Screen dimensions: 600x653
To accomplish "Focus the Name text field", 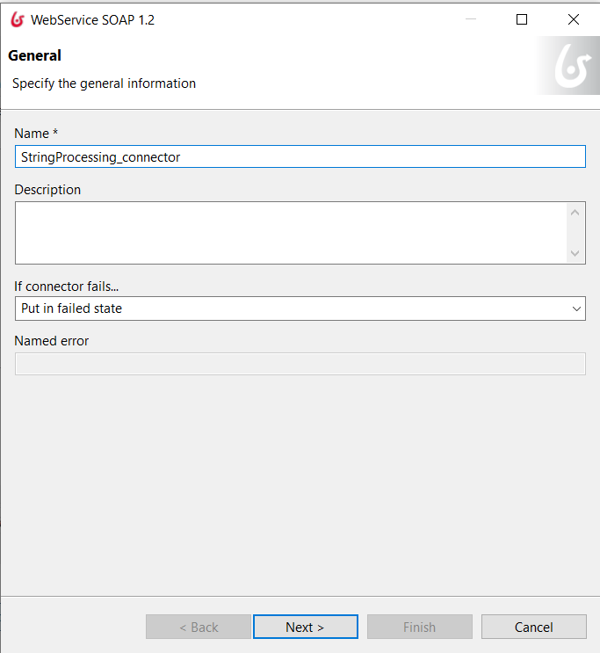I will pos(300,156).
